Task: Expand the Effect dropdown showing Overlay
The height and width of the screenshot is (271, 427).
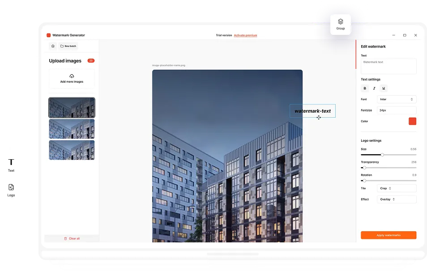Action: 397,199
